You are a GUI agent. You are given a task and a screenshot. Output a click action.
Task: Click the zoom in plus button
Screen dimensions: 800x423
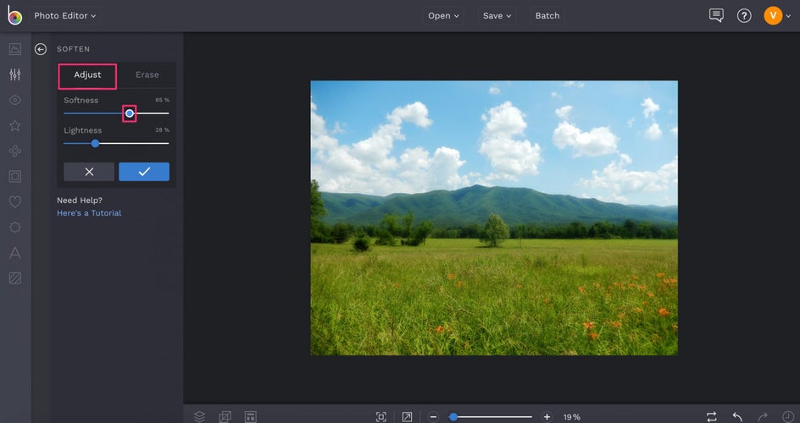coord(547,416)
